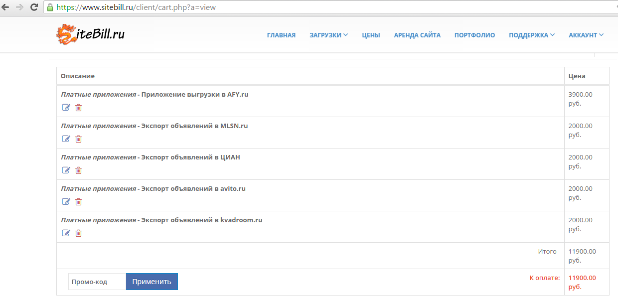Open the ПОДДЕРЖКА dropdown menu
The width and height of the screenshot is (618, 301).
click(531, 35)
